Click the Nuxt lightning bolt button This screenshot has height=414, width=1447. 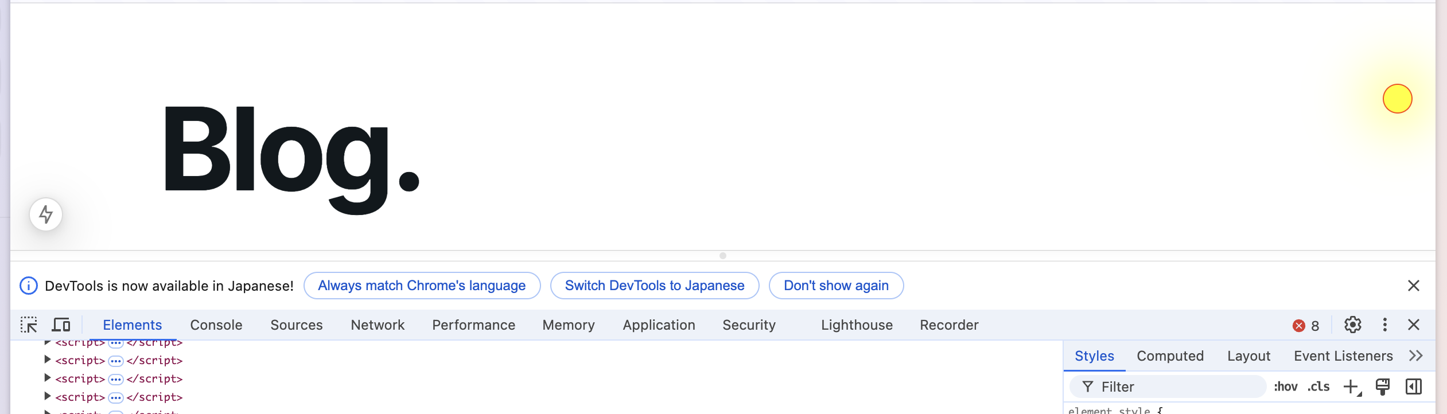(x=46, y=214)
